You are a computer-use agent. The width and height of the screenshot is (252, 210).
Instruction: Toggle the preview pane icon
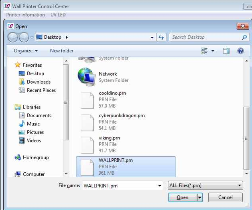[x=226, y=51]
